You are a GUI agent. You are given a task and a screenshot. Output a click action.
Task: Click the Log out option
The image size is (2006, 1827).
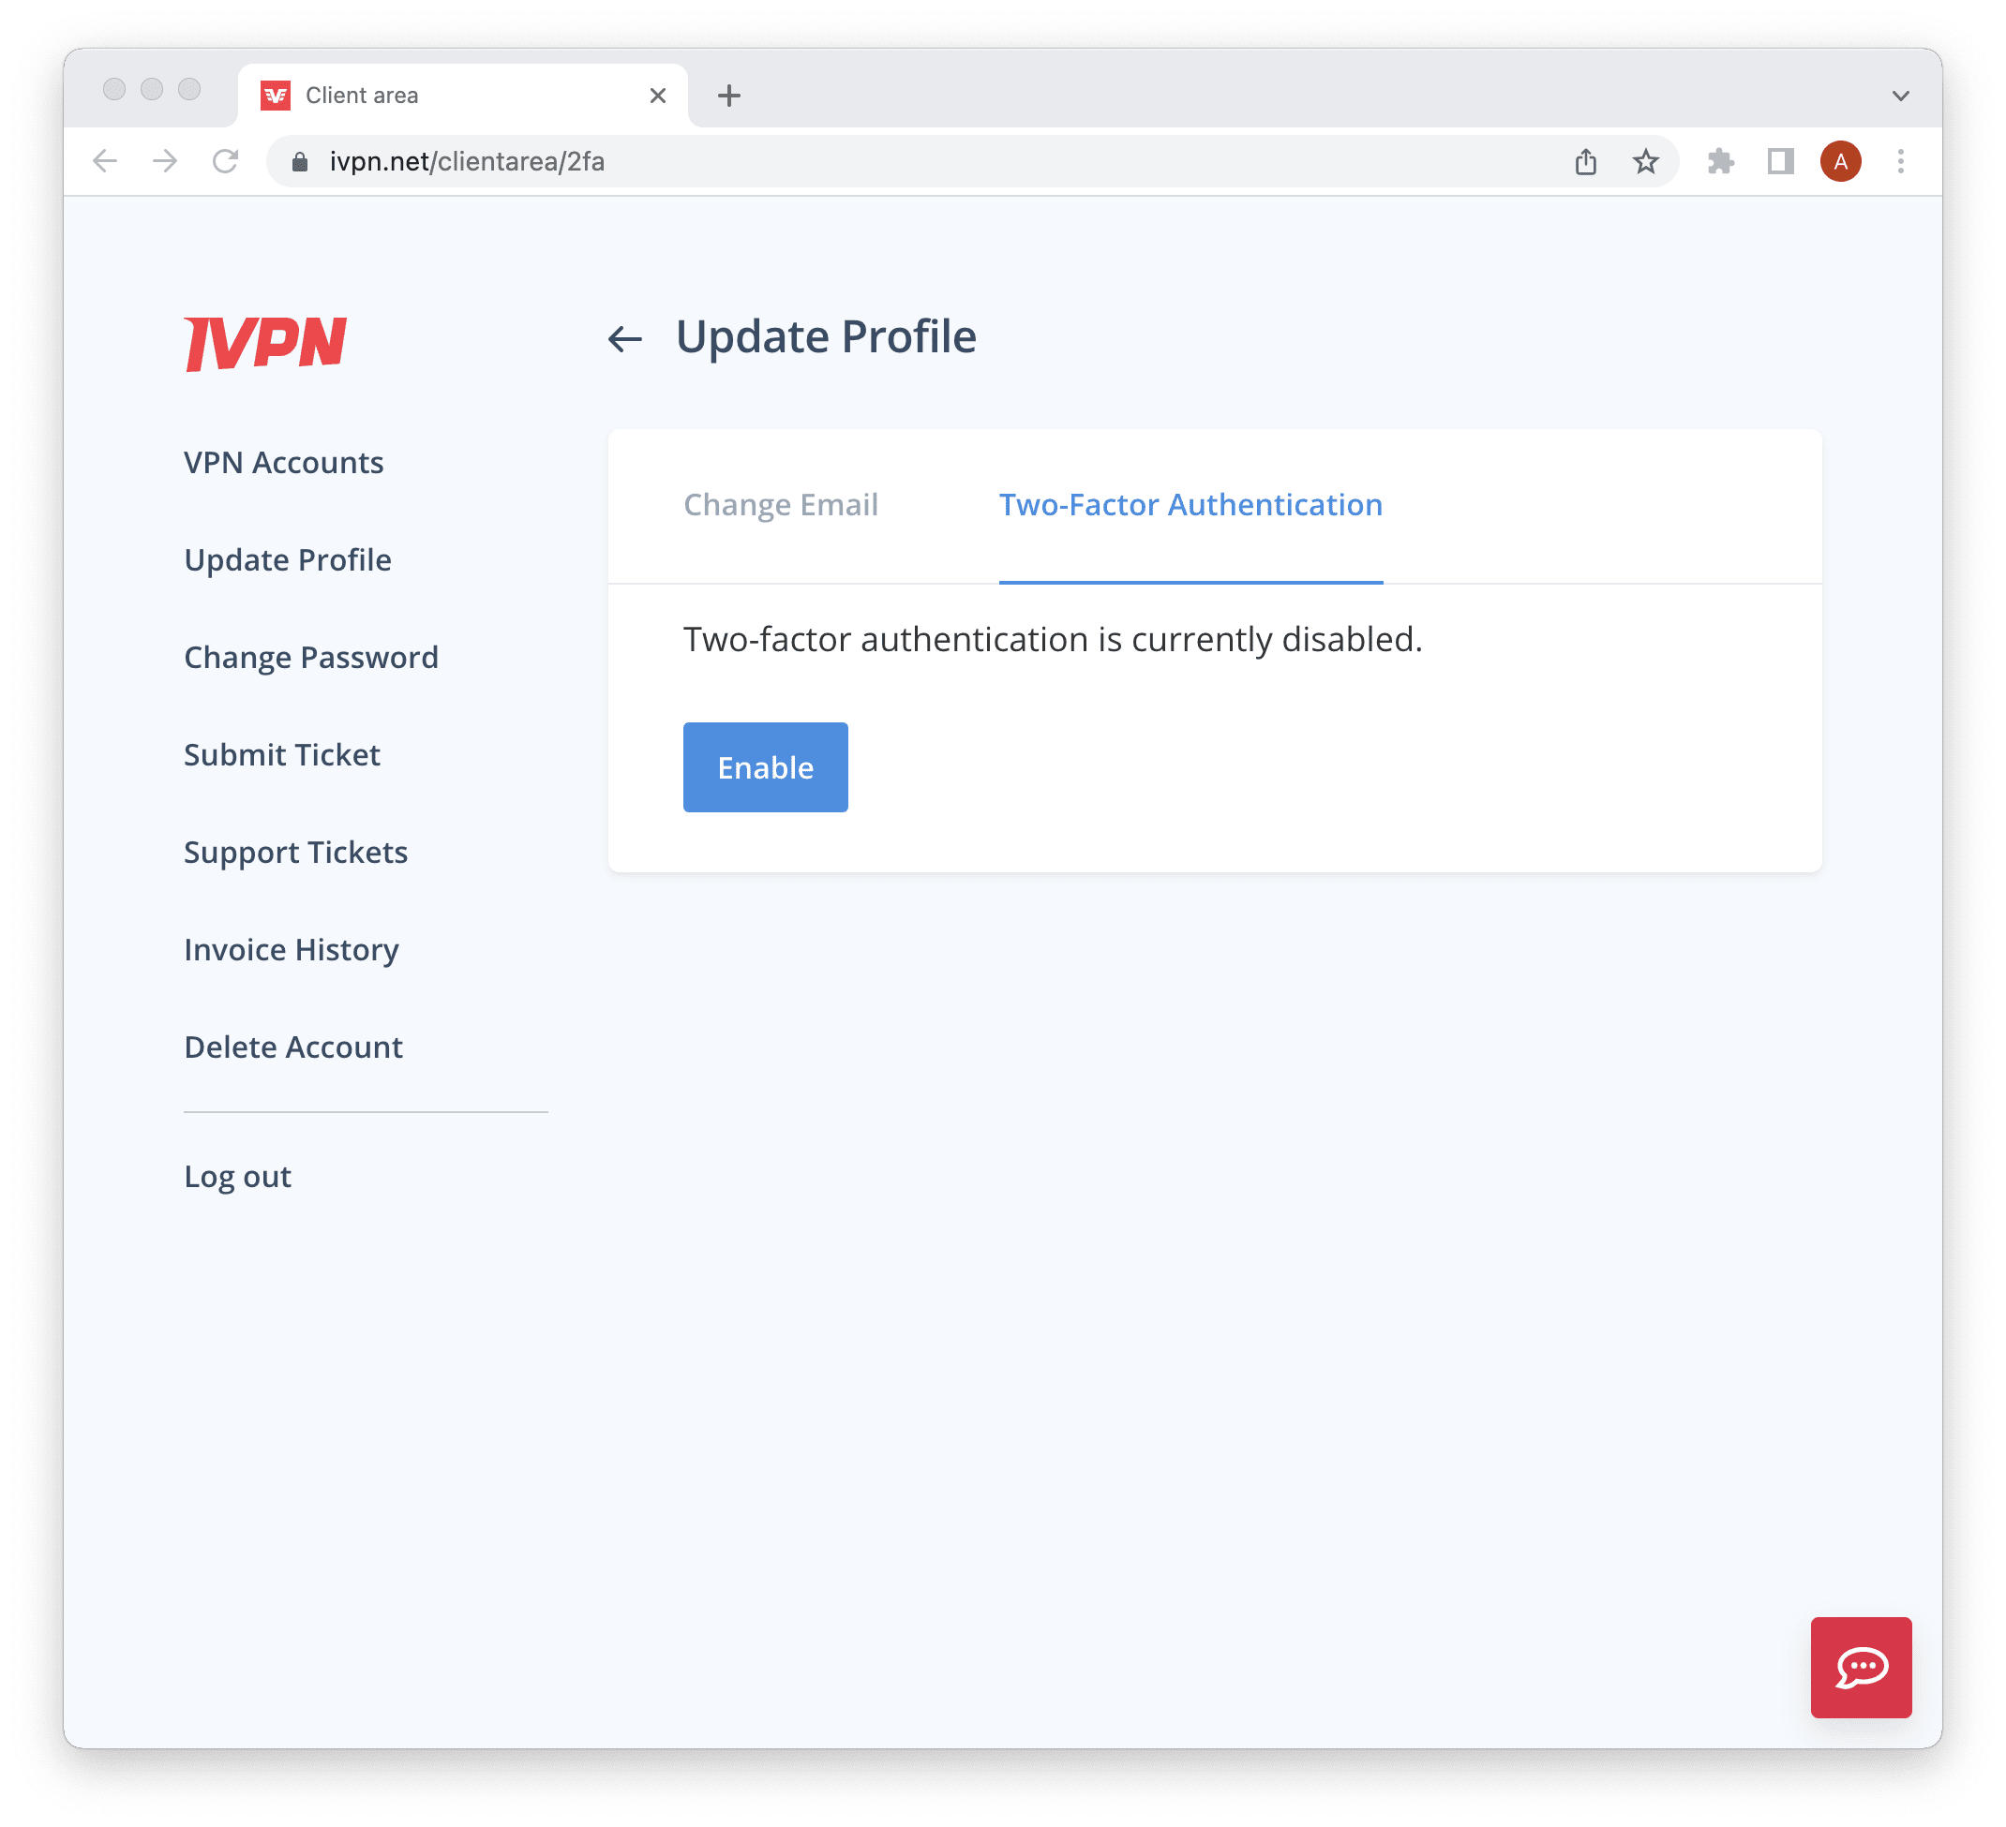click(238, 1176)
